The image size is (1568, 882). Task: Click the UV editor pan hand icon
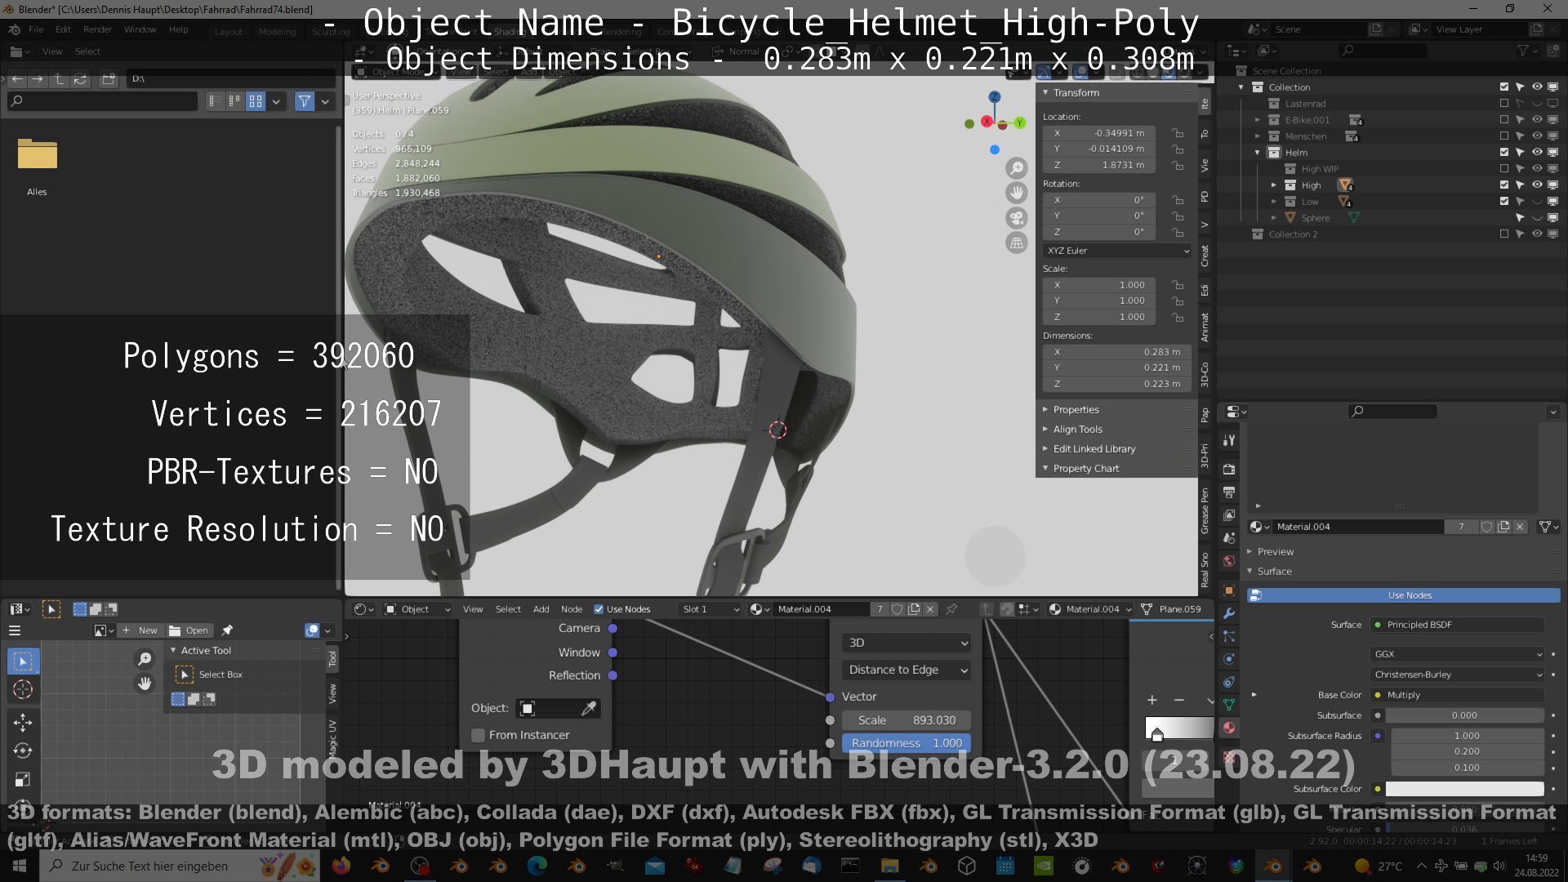coord(145,683)
